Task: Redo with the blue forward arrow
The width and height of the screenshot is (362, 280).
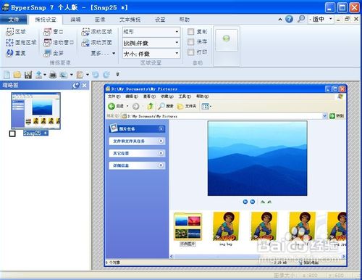Action: coord(106,75)
